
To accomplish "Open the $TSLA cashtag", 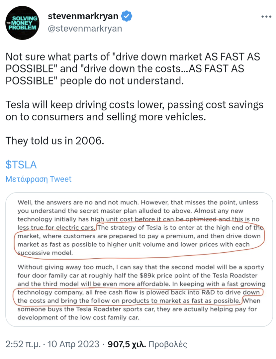I will coord(21,165).
